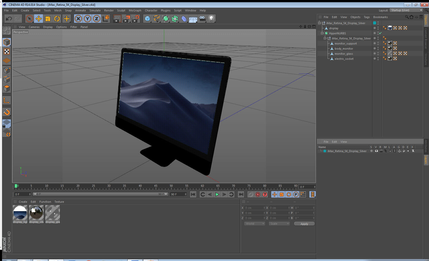Add a floor environment object
The image size is (429, 261).
pyautogui.click(x=193, y=19)
